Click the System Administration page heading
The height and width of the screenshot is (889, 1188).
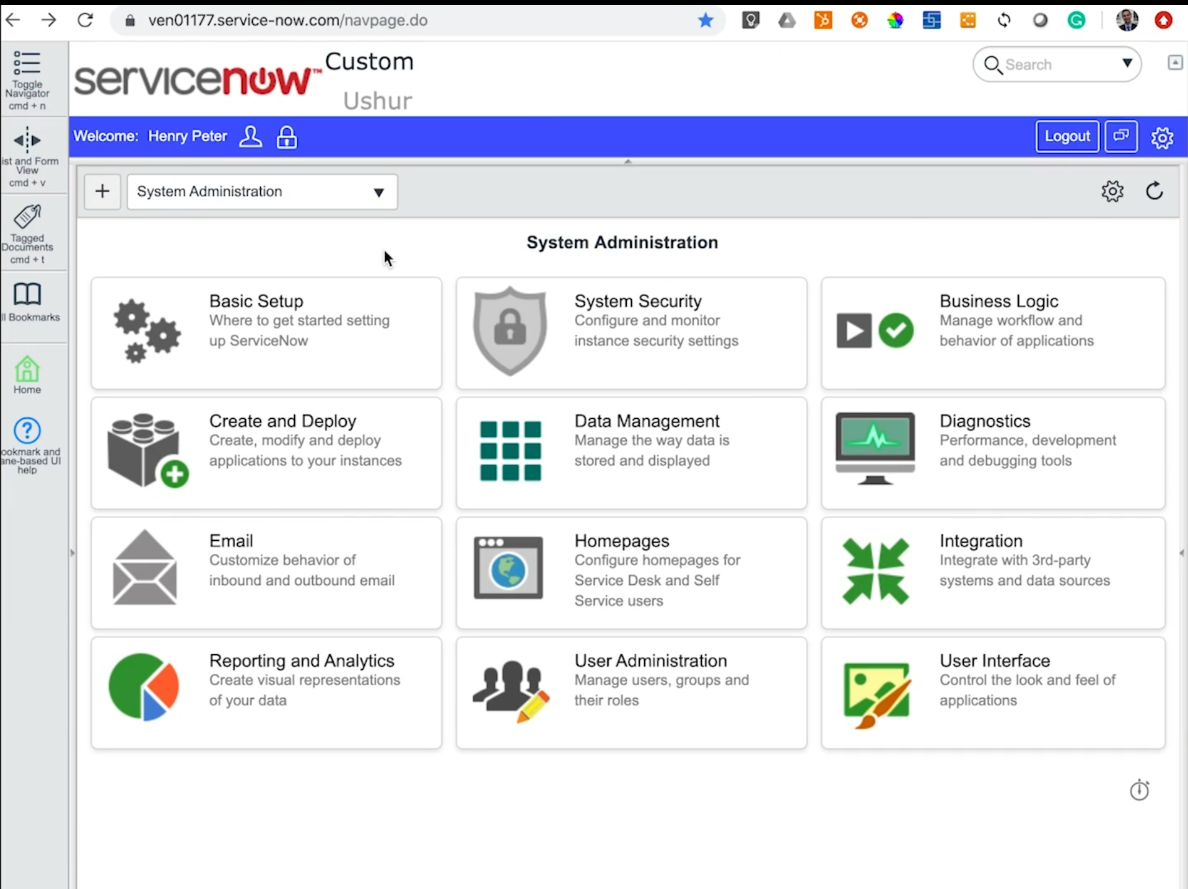[x=622, y=242]
